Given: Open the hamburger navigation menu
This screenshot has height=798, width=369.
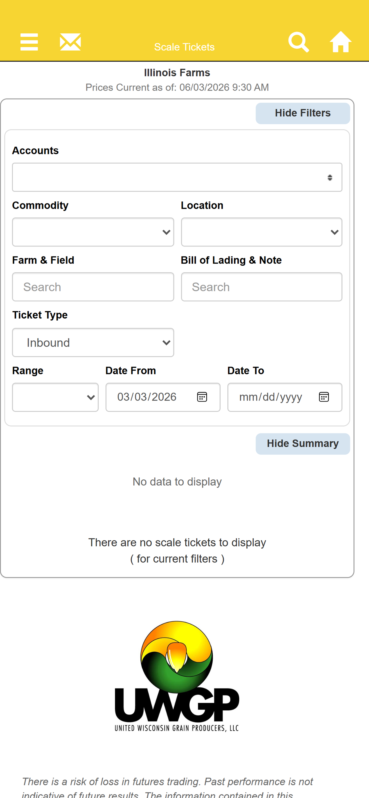Looking at the screenshot, I should (29, 42).
